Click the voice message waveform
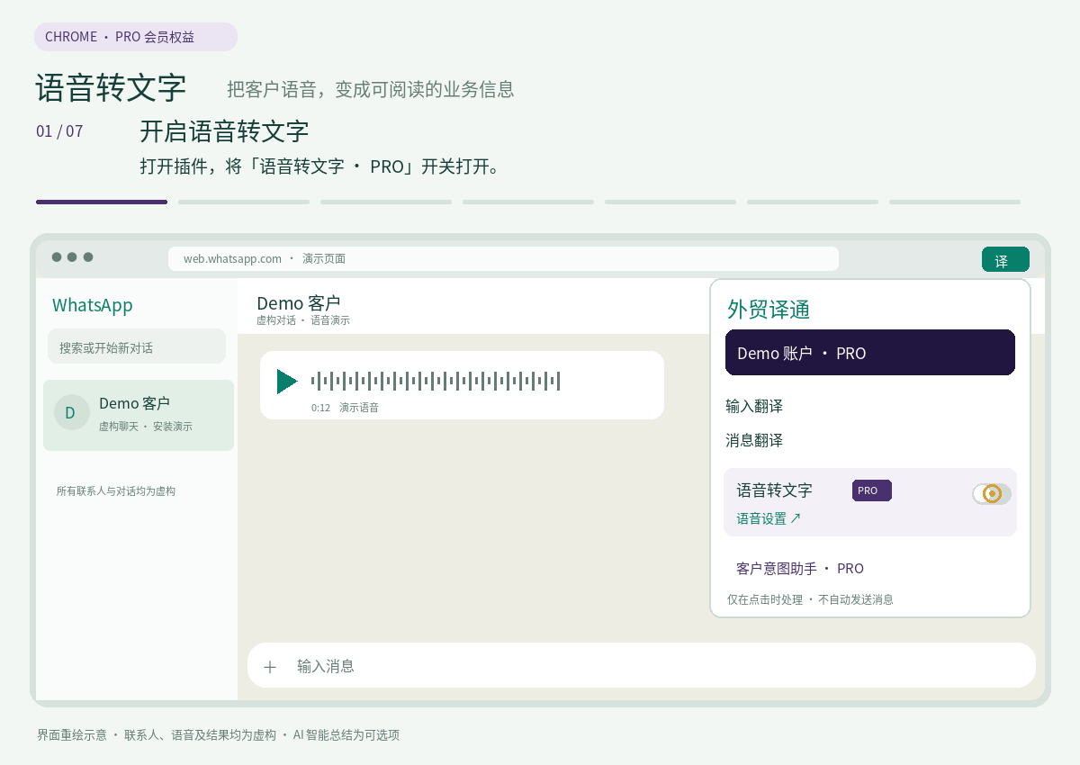Image resolution: width=1080 pixels, height=765 pixels. coord(436,381)
